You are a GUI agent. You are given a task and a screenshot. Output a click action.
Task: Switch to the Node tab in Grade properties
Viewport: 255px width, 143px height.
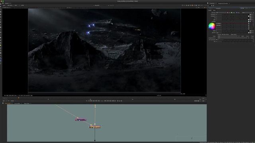pos(214,10)
